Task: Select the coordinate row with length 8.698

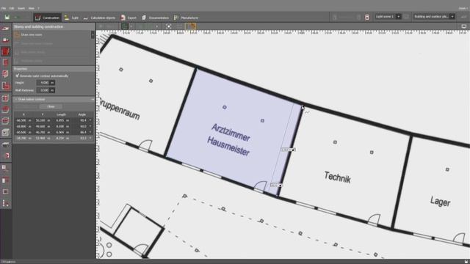Action: click(54, 126)
